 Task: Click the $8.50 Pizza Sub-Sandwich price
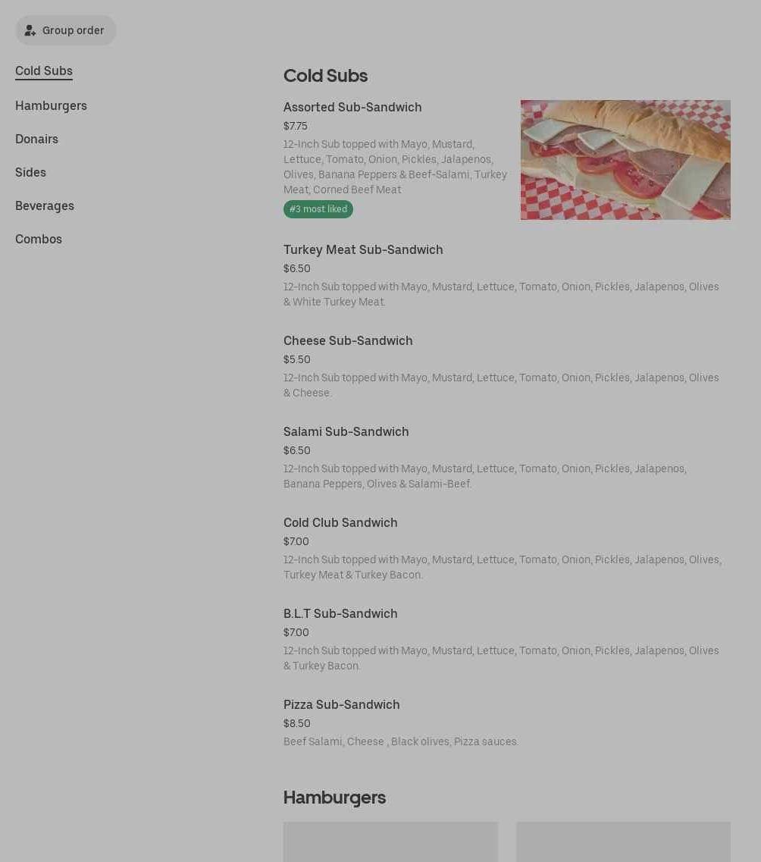(297, 724)
